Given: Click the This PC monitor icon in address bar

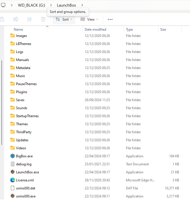Looking at the screenshot, I should point(3,5).
